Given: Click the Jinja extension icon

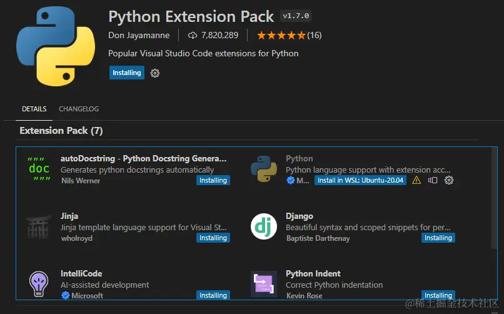Looking at the screenshot, I should 39,226.
